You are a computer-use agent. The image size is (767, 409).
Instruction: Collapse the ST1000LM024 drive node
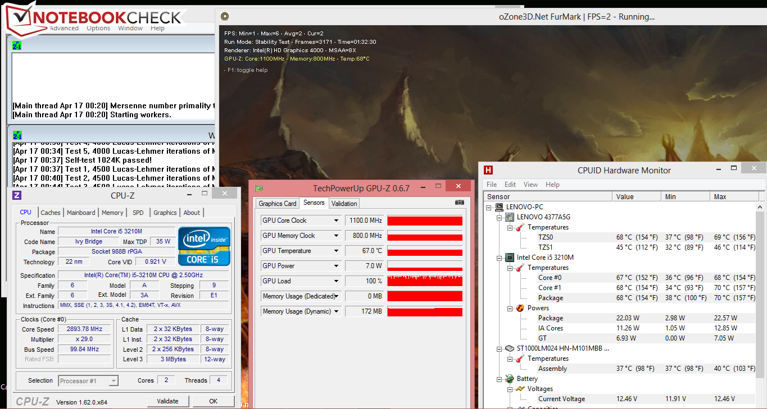pyautogui.click(x=500, y=348)
